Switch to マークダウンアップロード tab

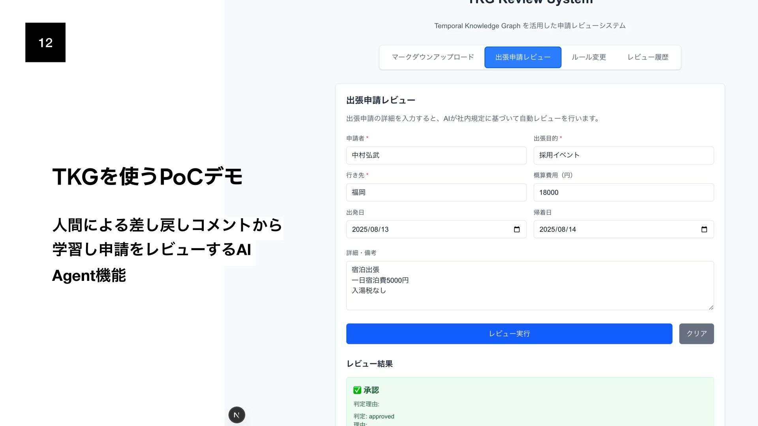tap(432, 57)
